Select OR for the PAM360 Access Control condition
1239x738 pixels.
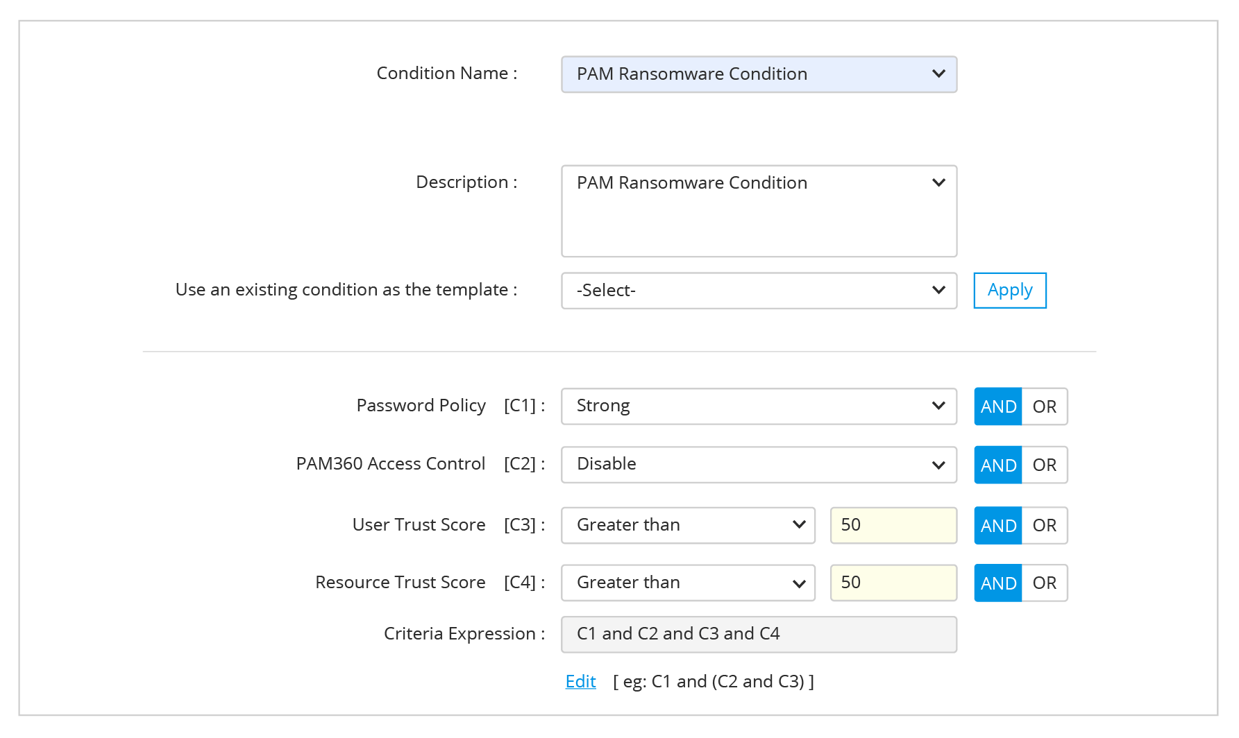(1044, 465)
